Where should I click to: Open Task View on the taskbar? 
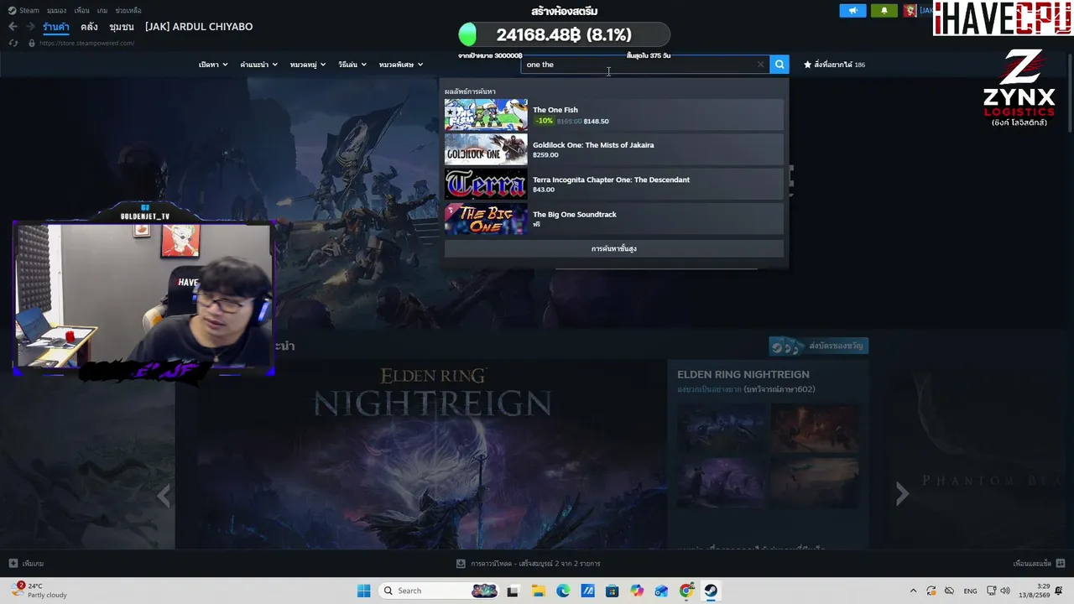tap(513, 591)
